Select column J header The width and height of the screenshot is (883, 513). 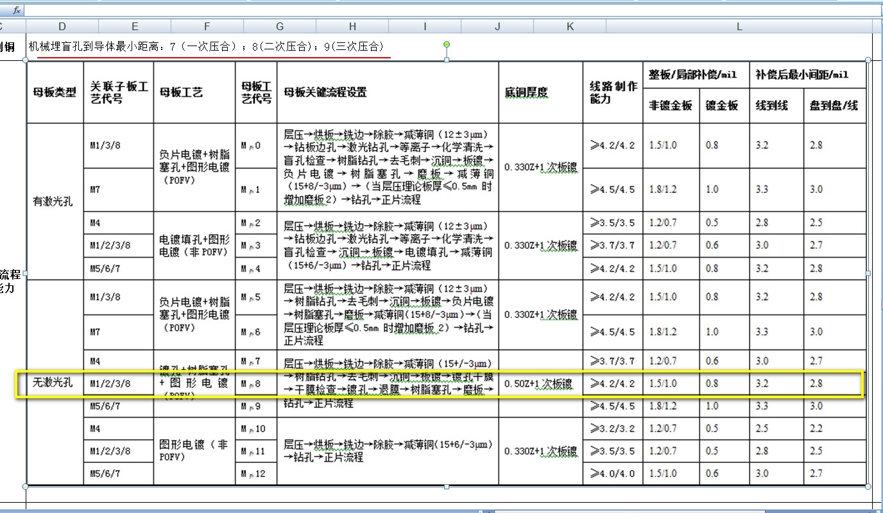coord(498,26)
